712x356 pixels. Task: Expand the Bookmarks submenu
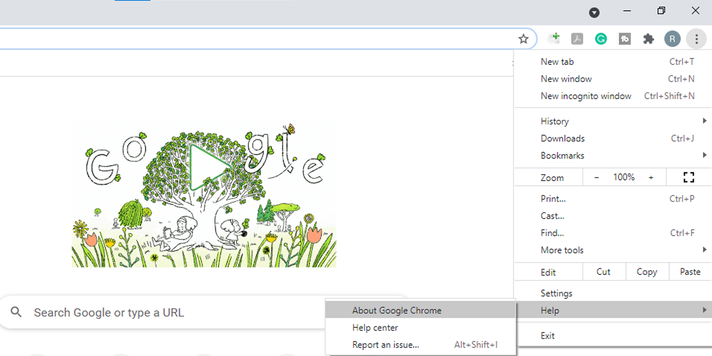point(613,155)
